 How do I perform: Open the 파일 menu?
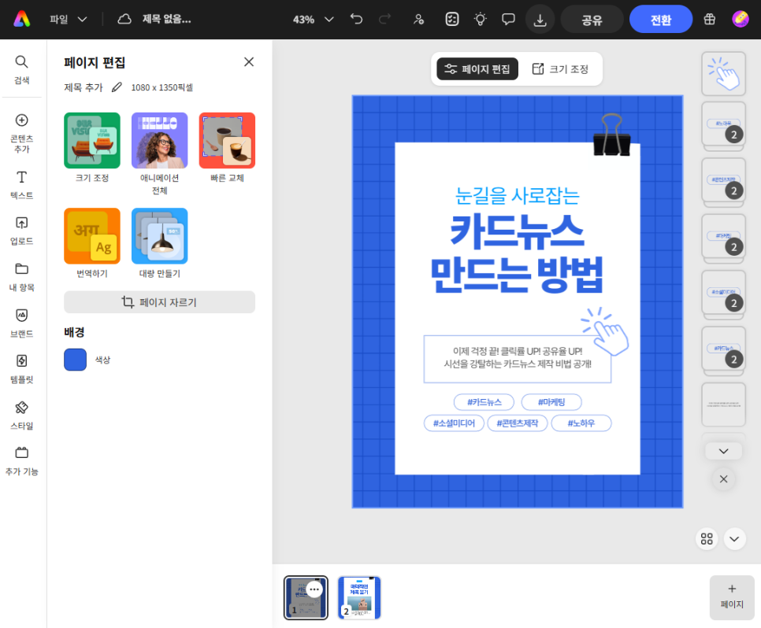tap(68, 20)
